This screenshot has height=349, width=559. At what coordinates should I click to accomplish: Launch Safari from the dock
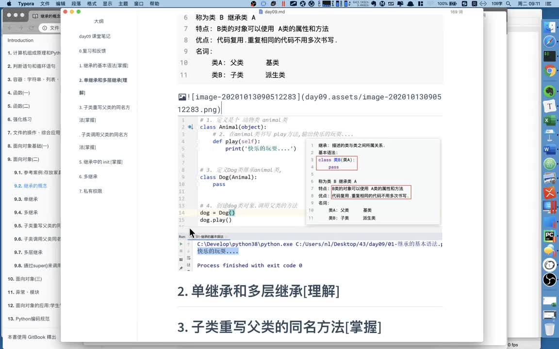coord(549,41)
